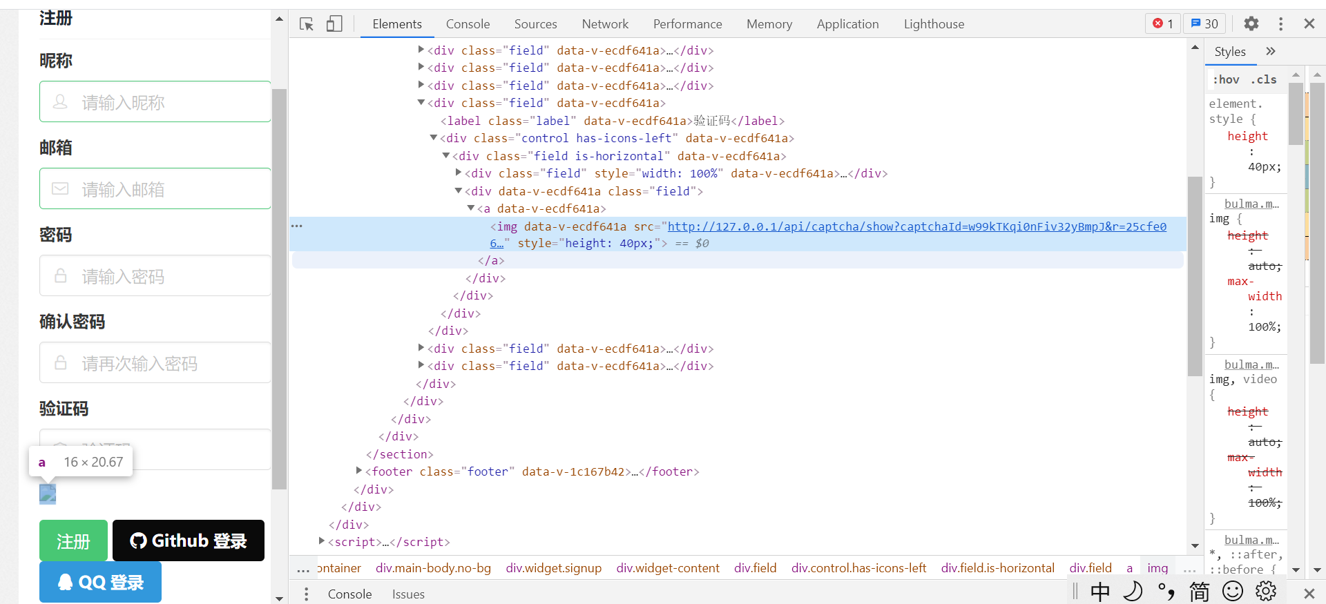Select the Styles pane tab
The width and height of the screenshot is (1326, 604).
[x=1230, y=52]
